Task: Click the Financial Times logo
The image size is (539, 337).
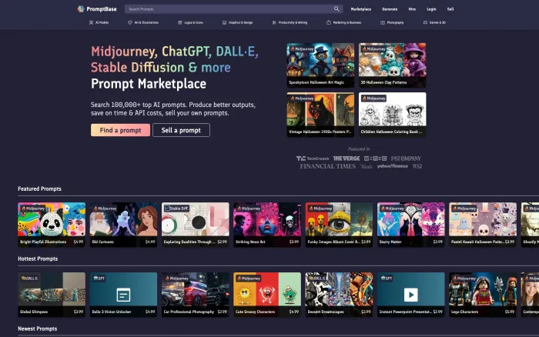Action: 327,166
